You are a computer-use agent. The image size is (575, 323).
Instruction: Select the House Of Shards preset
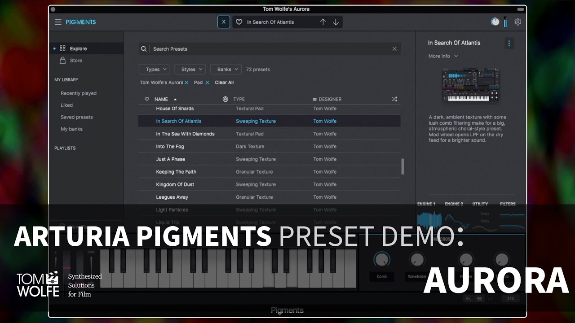click(270, 109)
